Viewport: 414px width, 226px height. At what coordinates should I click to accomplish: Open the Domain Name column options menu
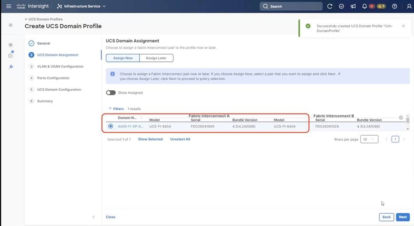[x=141, y=118]
